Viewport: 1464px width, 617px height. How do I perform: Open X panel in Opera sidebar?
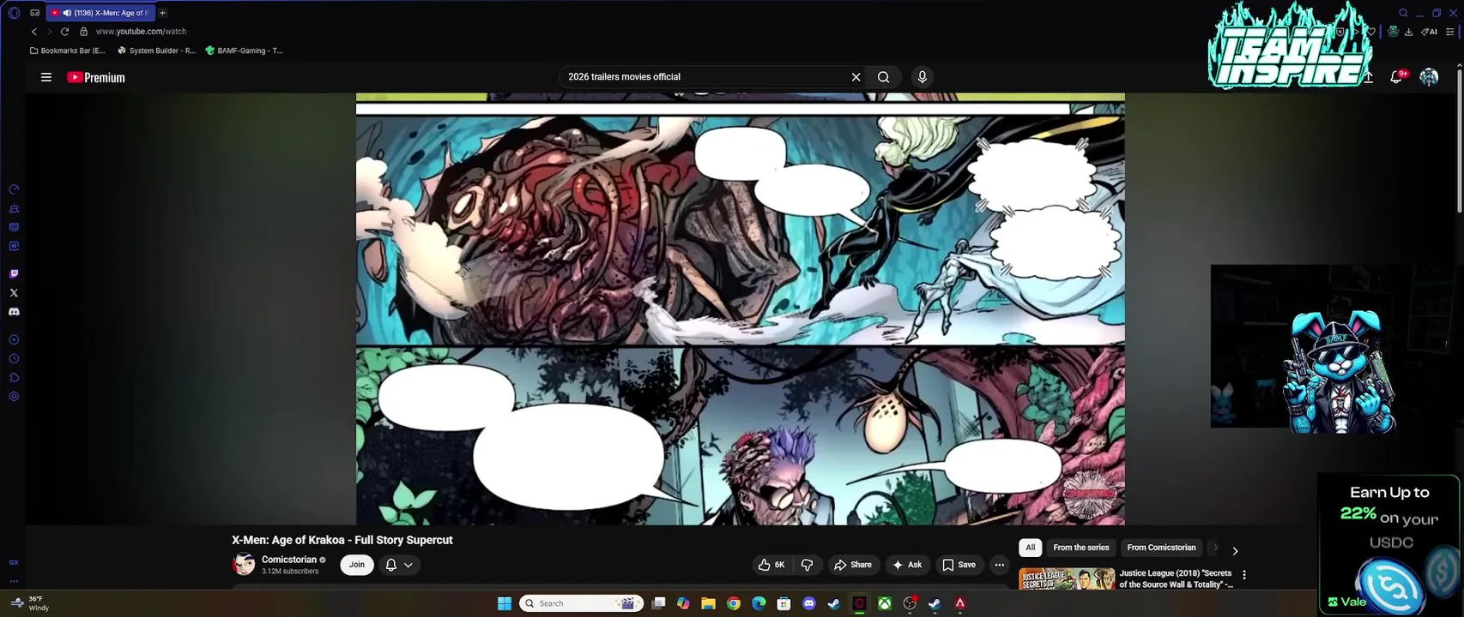click(x=14, y=293)
